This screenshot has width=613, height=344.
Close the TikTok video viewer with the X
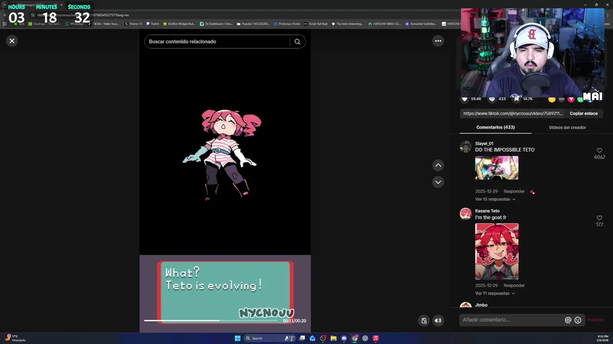[x=12, y=41]
